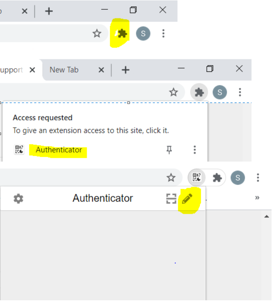The width and height of the screenshot is (274, 306).
Task: Close the tab in the topmost browser window
Action: tap(25, 11)
